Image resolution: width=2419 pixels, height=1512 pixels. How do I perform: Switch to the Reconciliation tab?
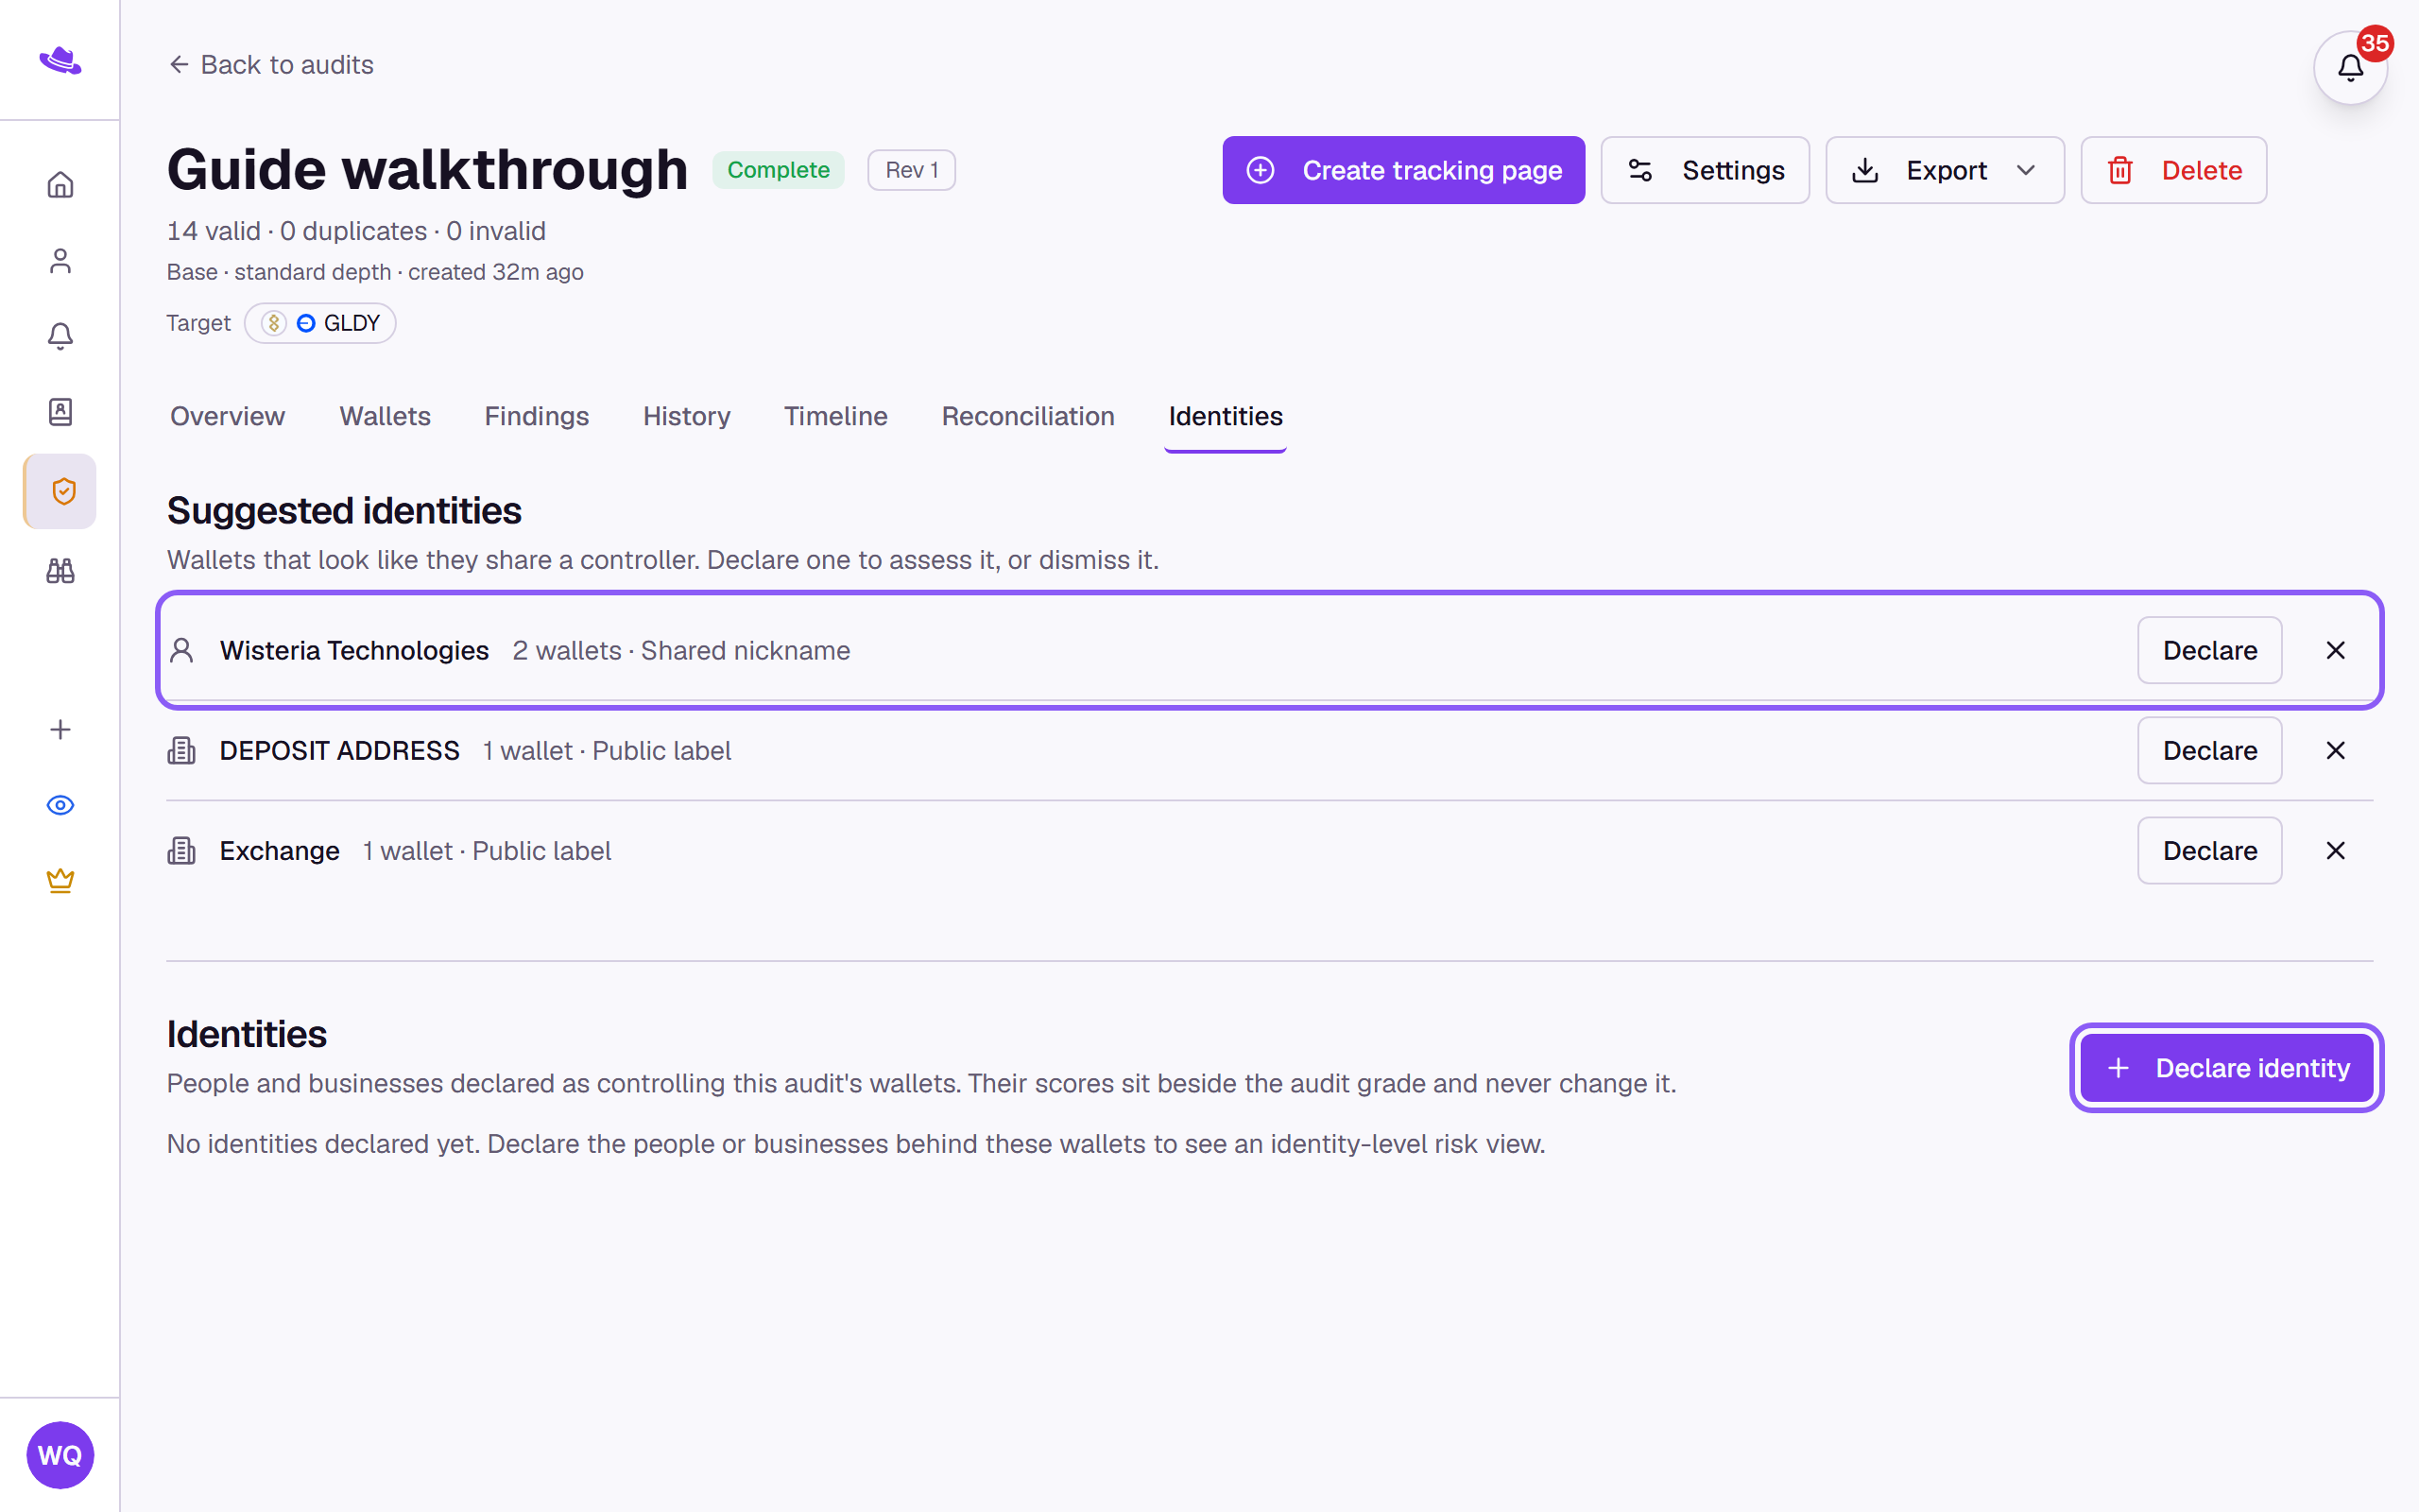click(x=1027, y=416)
